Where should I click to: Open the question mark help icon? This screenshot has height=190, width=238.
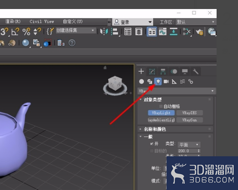coord(72,43)
